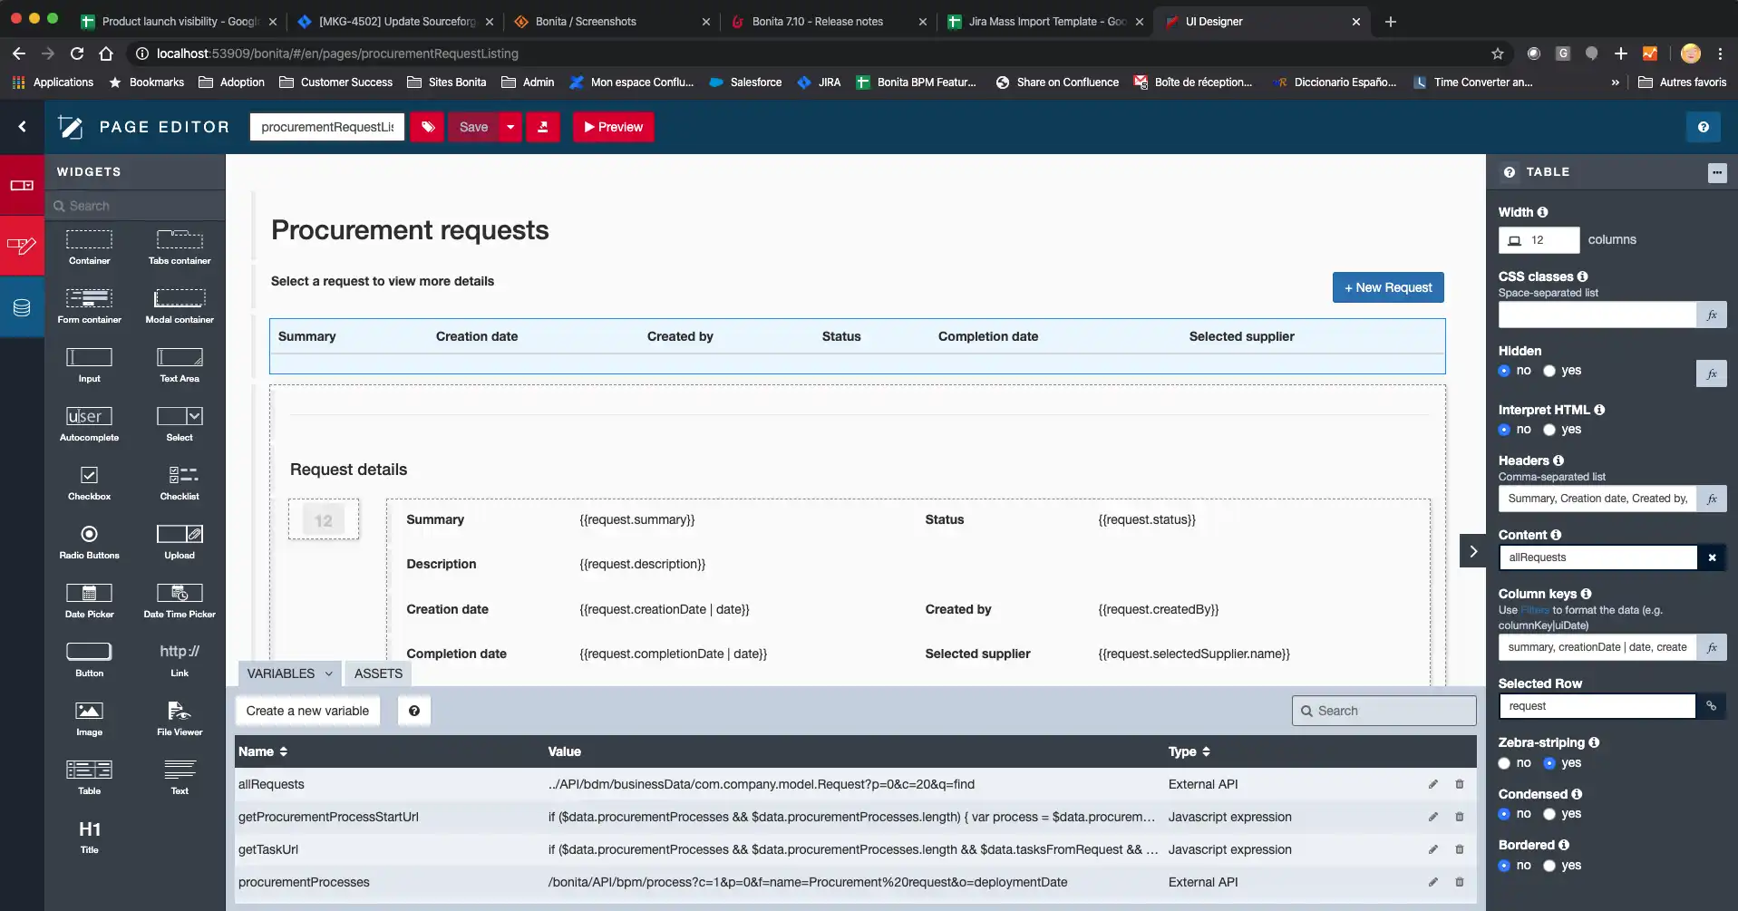The height and width of the screenshot is (911, 1738).
Task: Select the Upload widget icon
Action: (180, 535)
